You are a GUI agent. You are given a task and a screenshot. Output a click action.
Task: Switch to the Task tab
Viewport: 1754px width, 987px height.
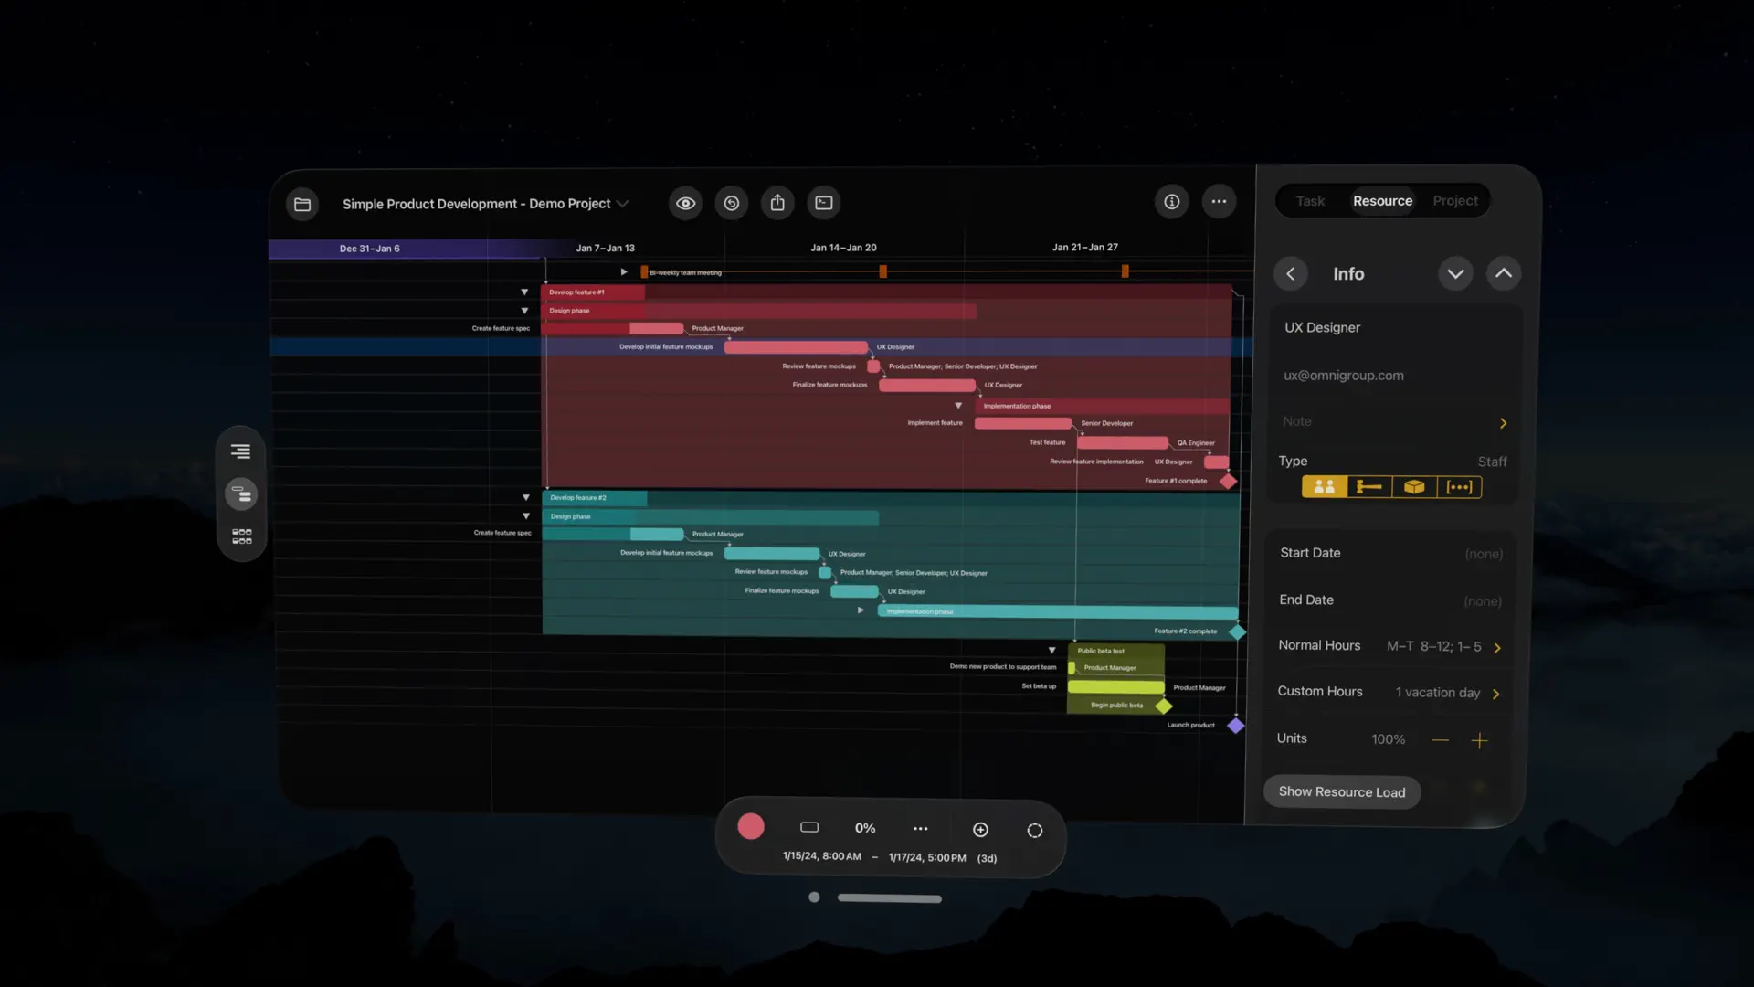[x=1309, y=200]
